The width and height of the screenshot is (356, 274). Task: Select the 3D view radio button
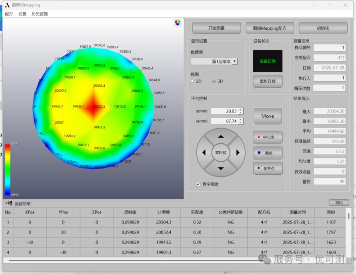214,81
